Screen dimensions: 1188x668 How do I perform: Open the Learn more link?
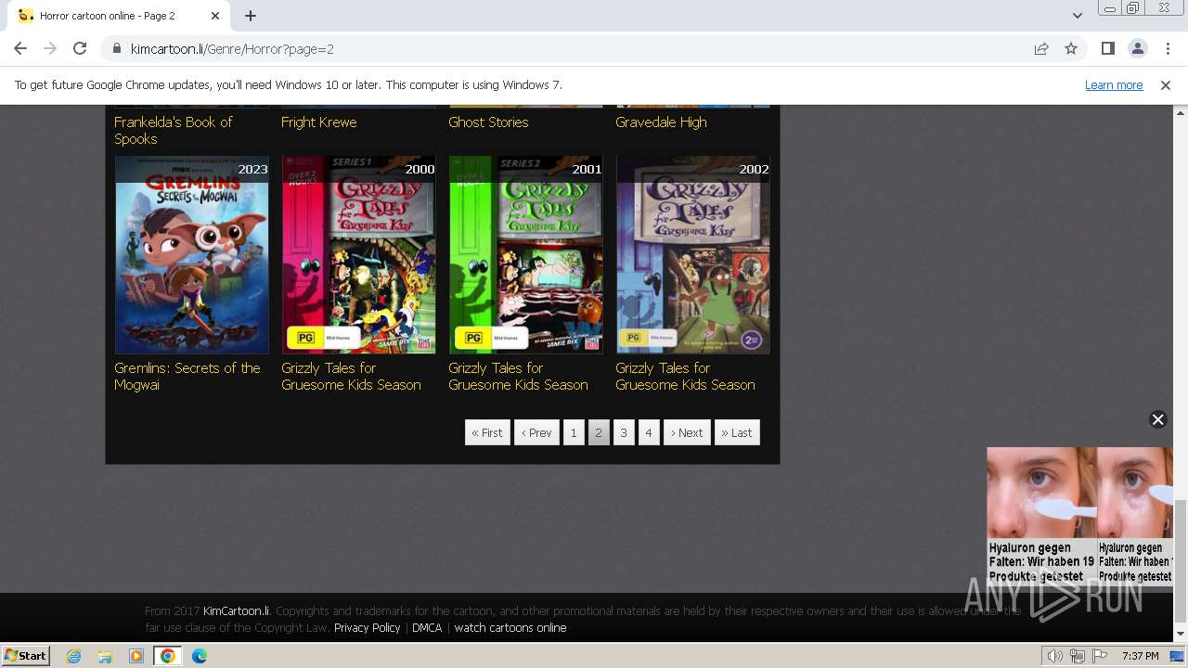tap(1114, 85)
